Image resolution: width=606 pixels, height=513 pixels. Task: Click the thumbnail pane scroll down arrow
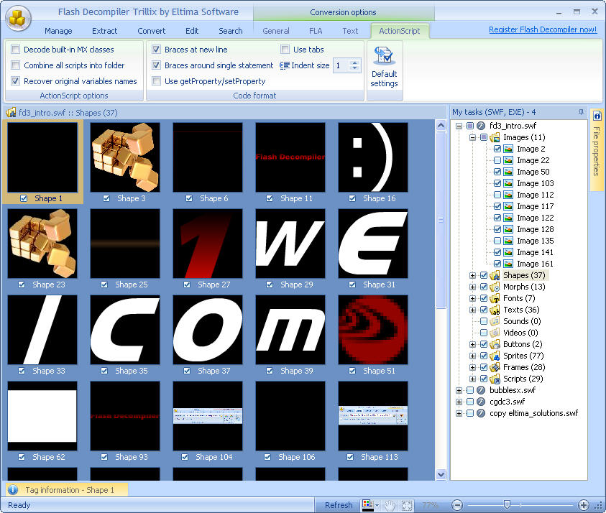pyautogui.click(x=441, y=474)
